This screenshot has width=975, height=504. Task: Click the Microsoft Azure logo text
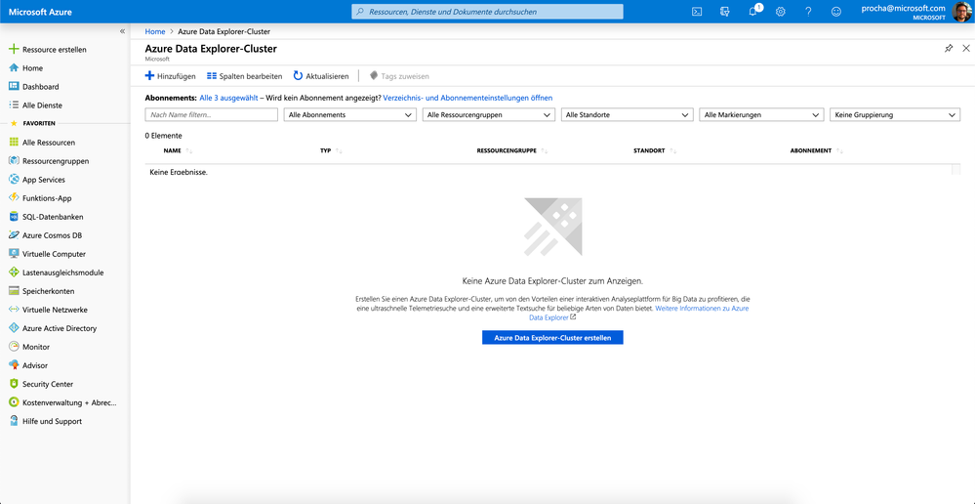click(40, 12)
